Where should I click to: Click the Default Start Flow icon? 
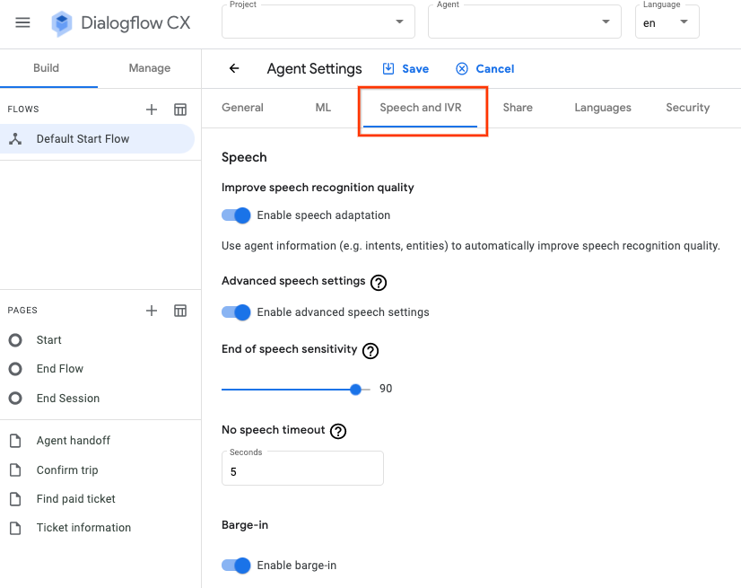coord(15,138)
